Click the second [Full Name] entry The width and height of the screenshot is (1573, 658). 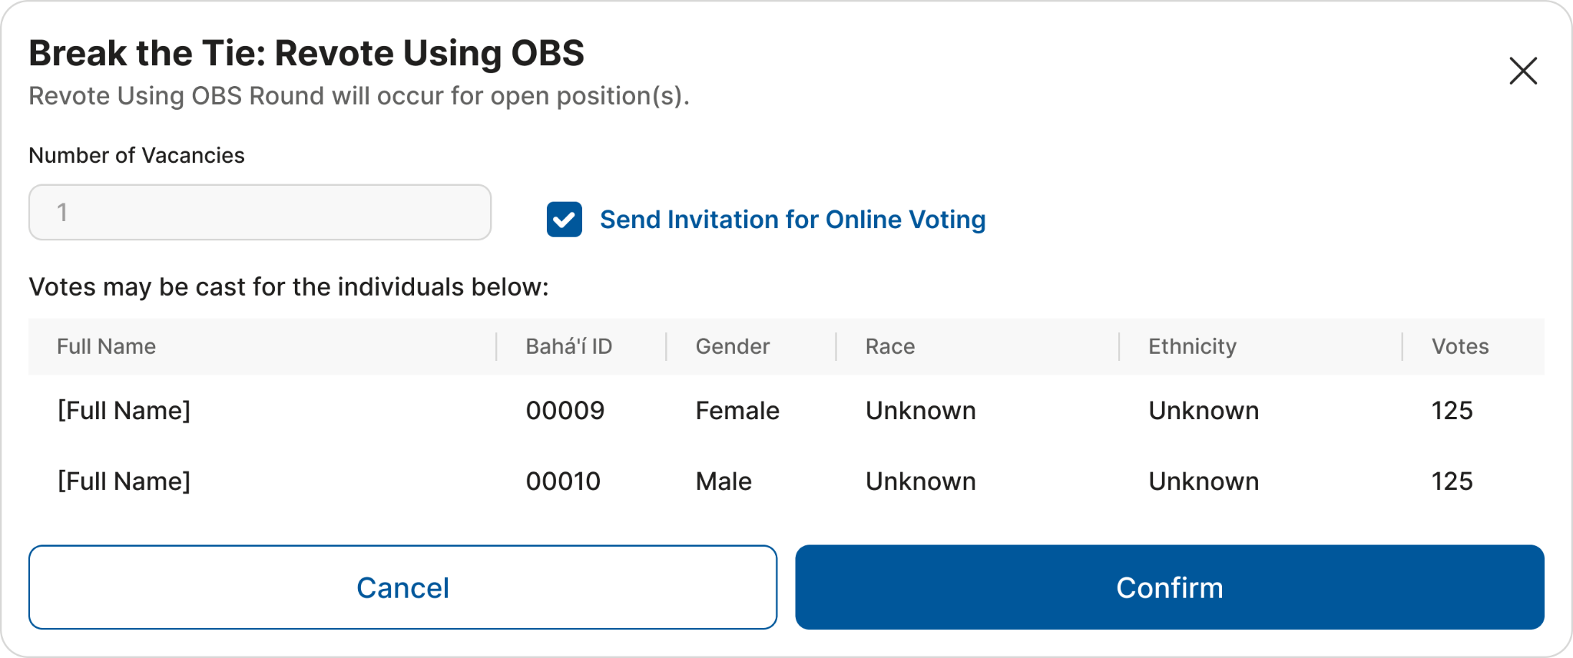124,481
